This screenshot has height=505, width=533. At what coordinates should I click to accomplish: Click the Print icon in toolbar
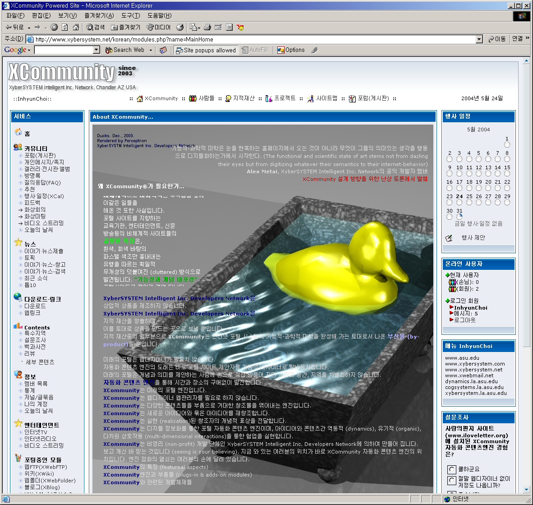(207, 27)
